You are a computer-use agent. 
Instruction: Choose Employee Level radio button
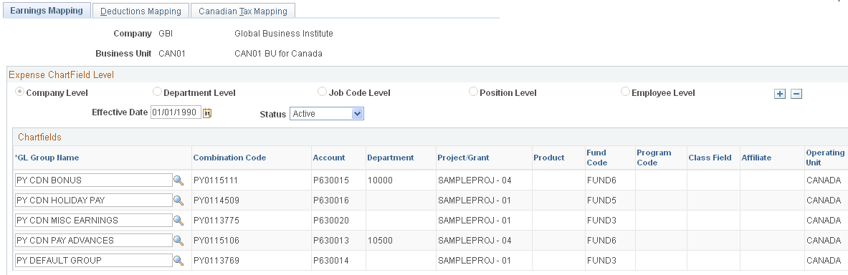click(625, 92)
